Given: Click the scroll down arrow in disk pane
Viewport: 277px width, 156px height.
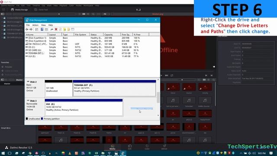Looking at the screenshot, I should pyautogui.click(x=158, y=115).
